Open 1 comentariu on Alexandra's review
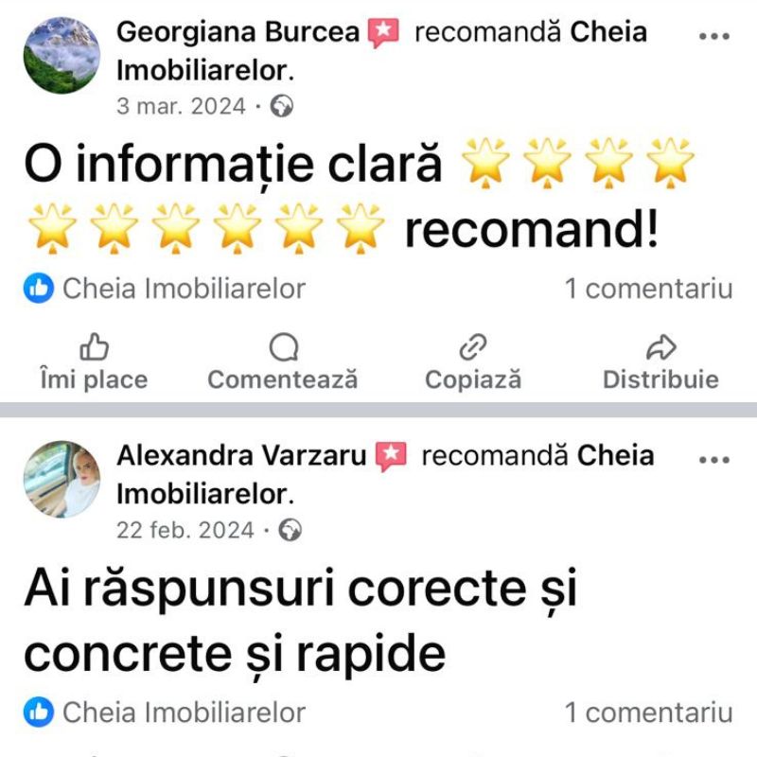Screen dimensions: 757x757 point(649,713)
